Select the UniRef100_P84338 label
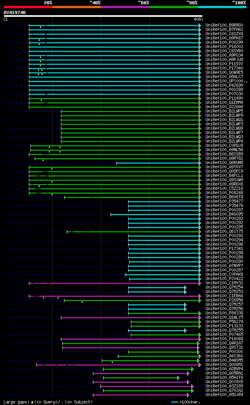The image size is (250, 405). point(224,313)
